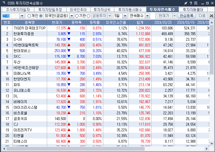This screenshot has height=152, width=215.
Task: Click the vertical scrollbar down arrow
Action: click(212, 144)
